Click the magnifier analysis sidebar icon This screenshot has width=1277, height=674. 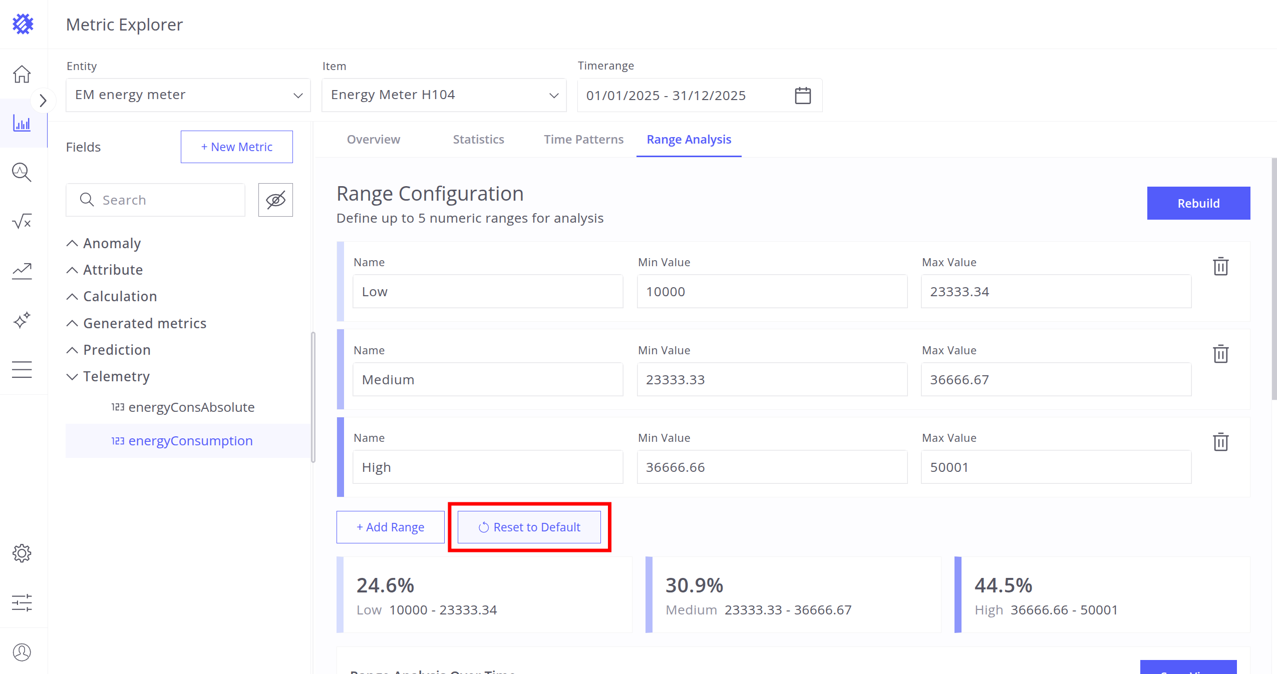(x=22, y=172)
